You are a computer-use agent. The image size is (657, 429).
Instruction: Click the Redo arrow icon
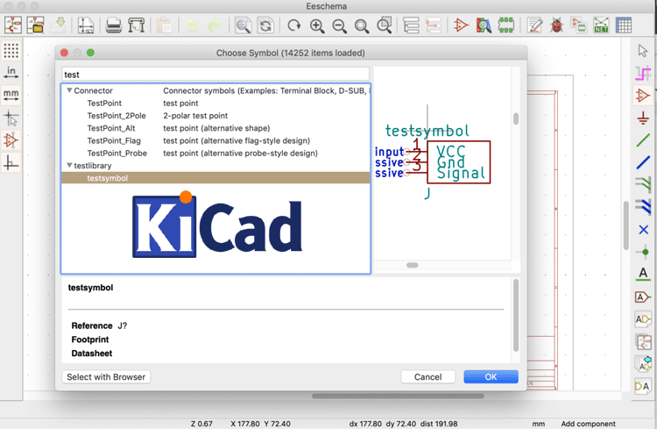click(215, 25)
